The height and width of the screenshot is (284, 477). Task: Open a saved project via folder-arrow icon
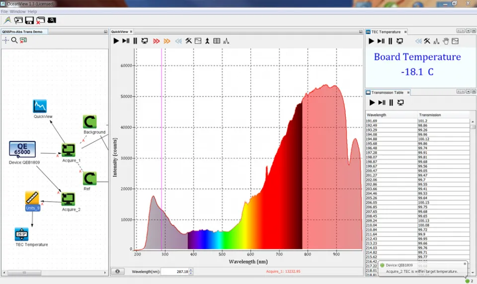18,20
